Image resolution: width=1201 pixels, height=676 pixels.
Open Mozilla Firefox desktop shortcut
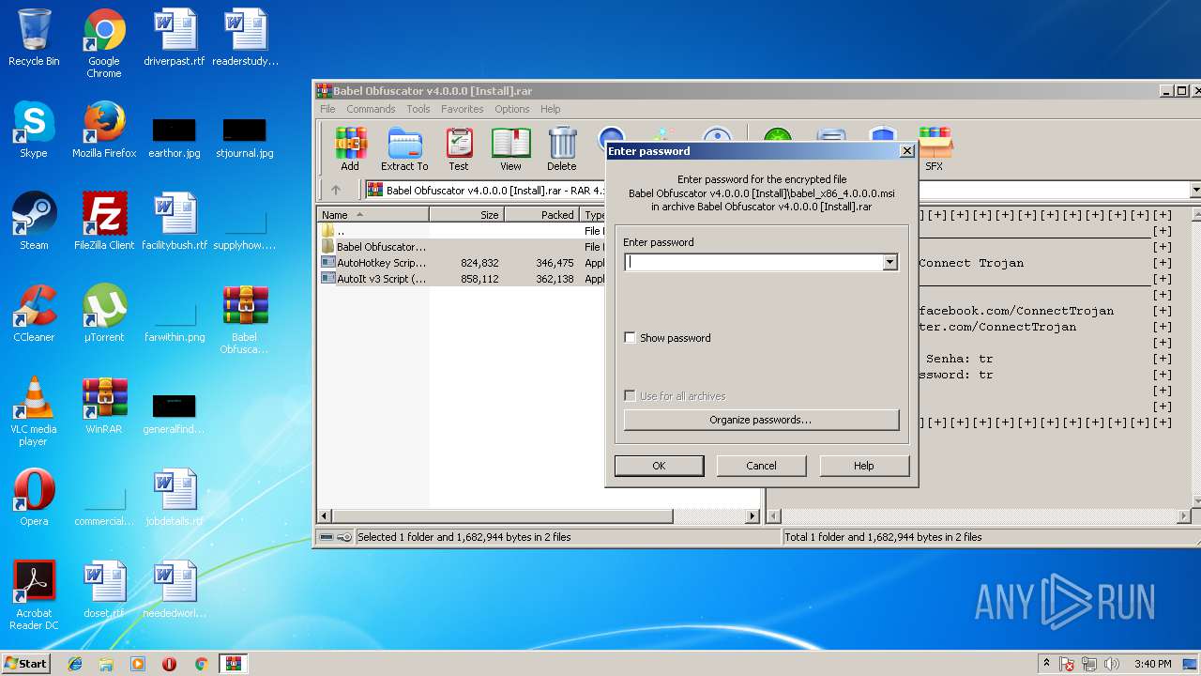[x=104, y=130]
